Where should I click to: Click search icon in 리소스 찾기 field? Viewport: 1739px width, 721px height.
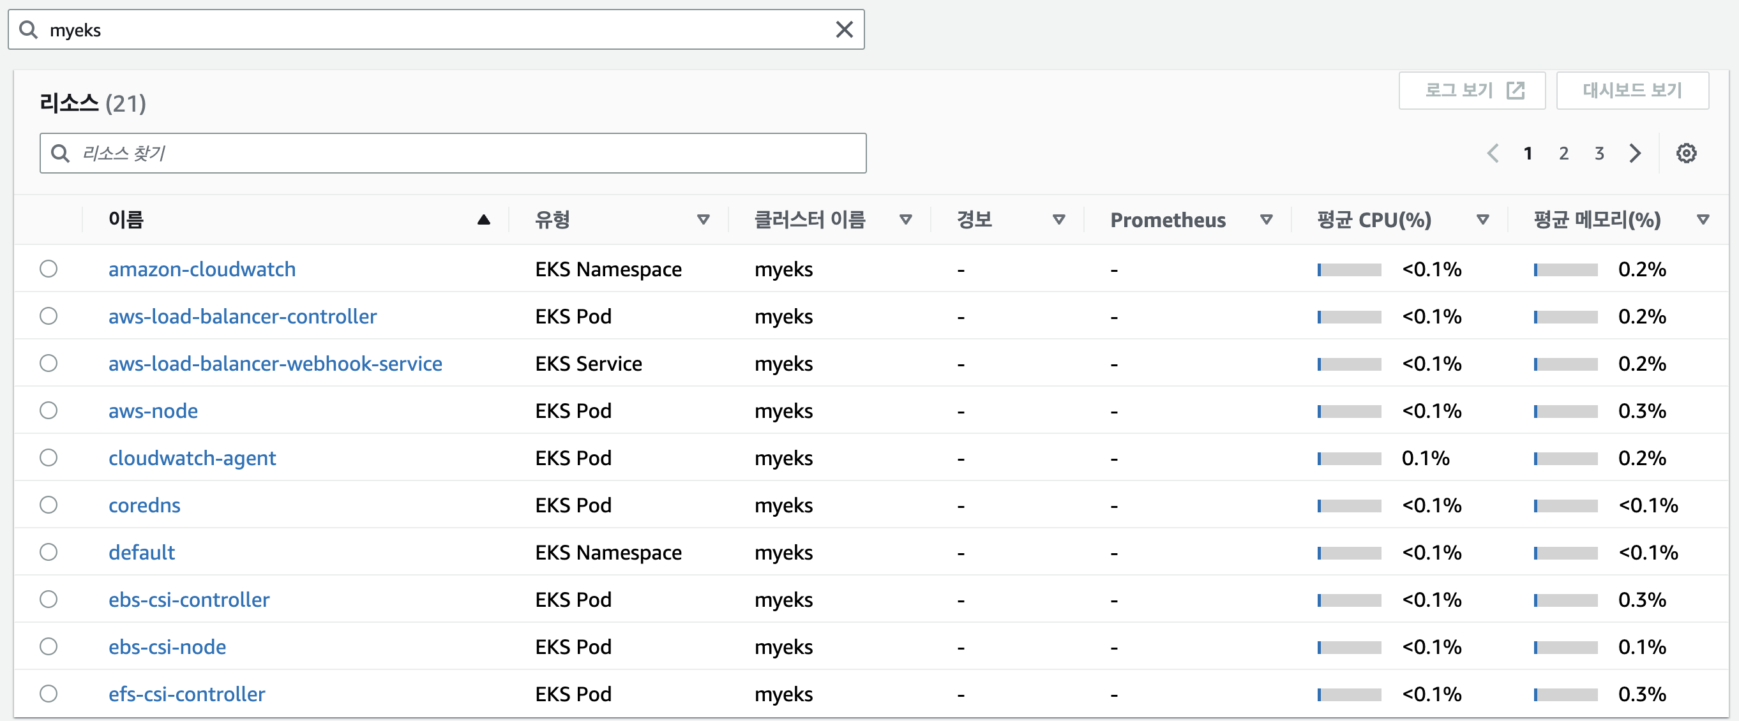(x=60, y=153)
